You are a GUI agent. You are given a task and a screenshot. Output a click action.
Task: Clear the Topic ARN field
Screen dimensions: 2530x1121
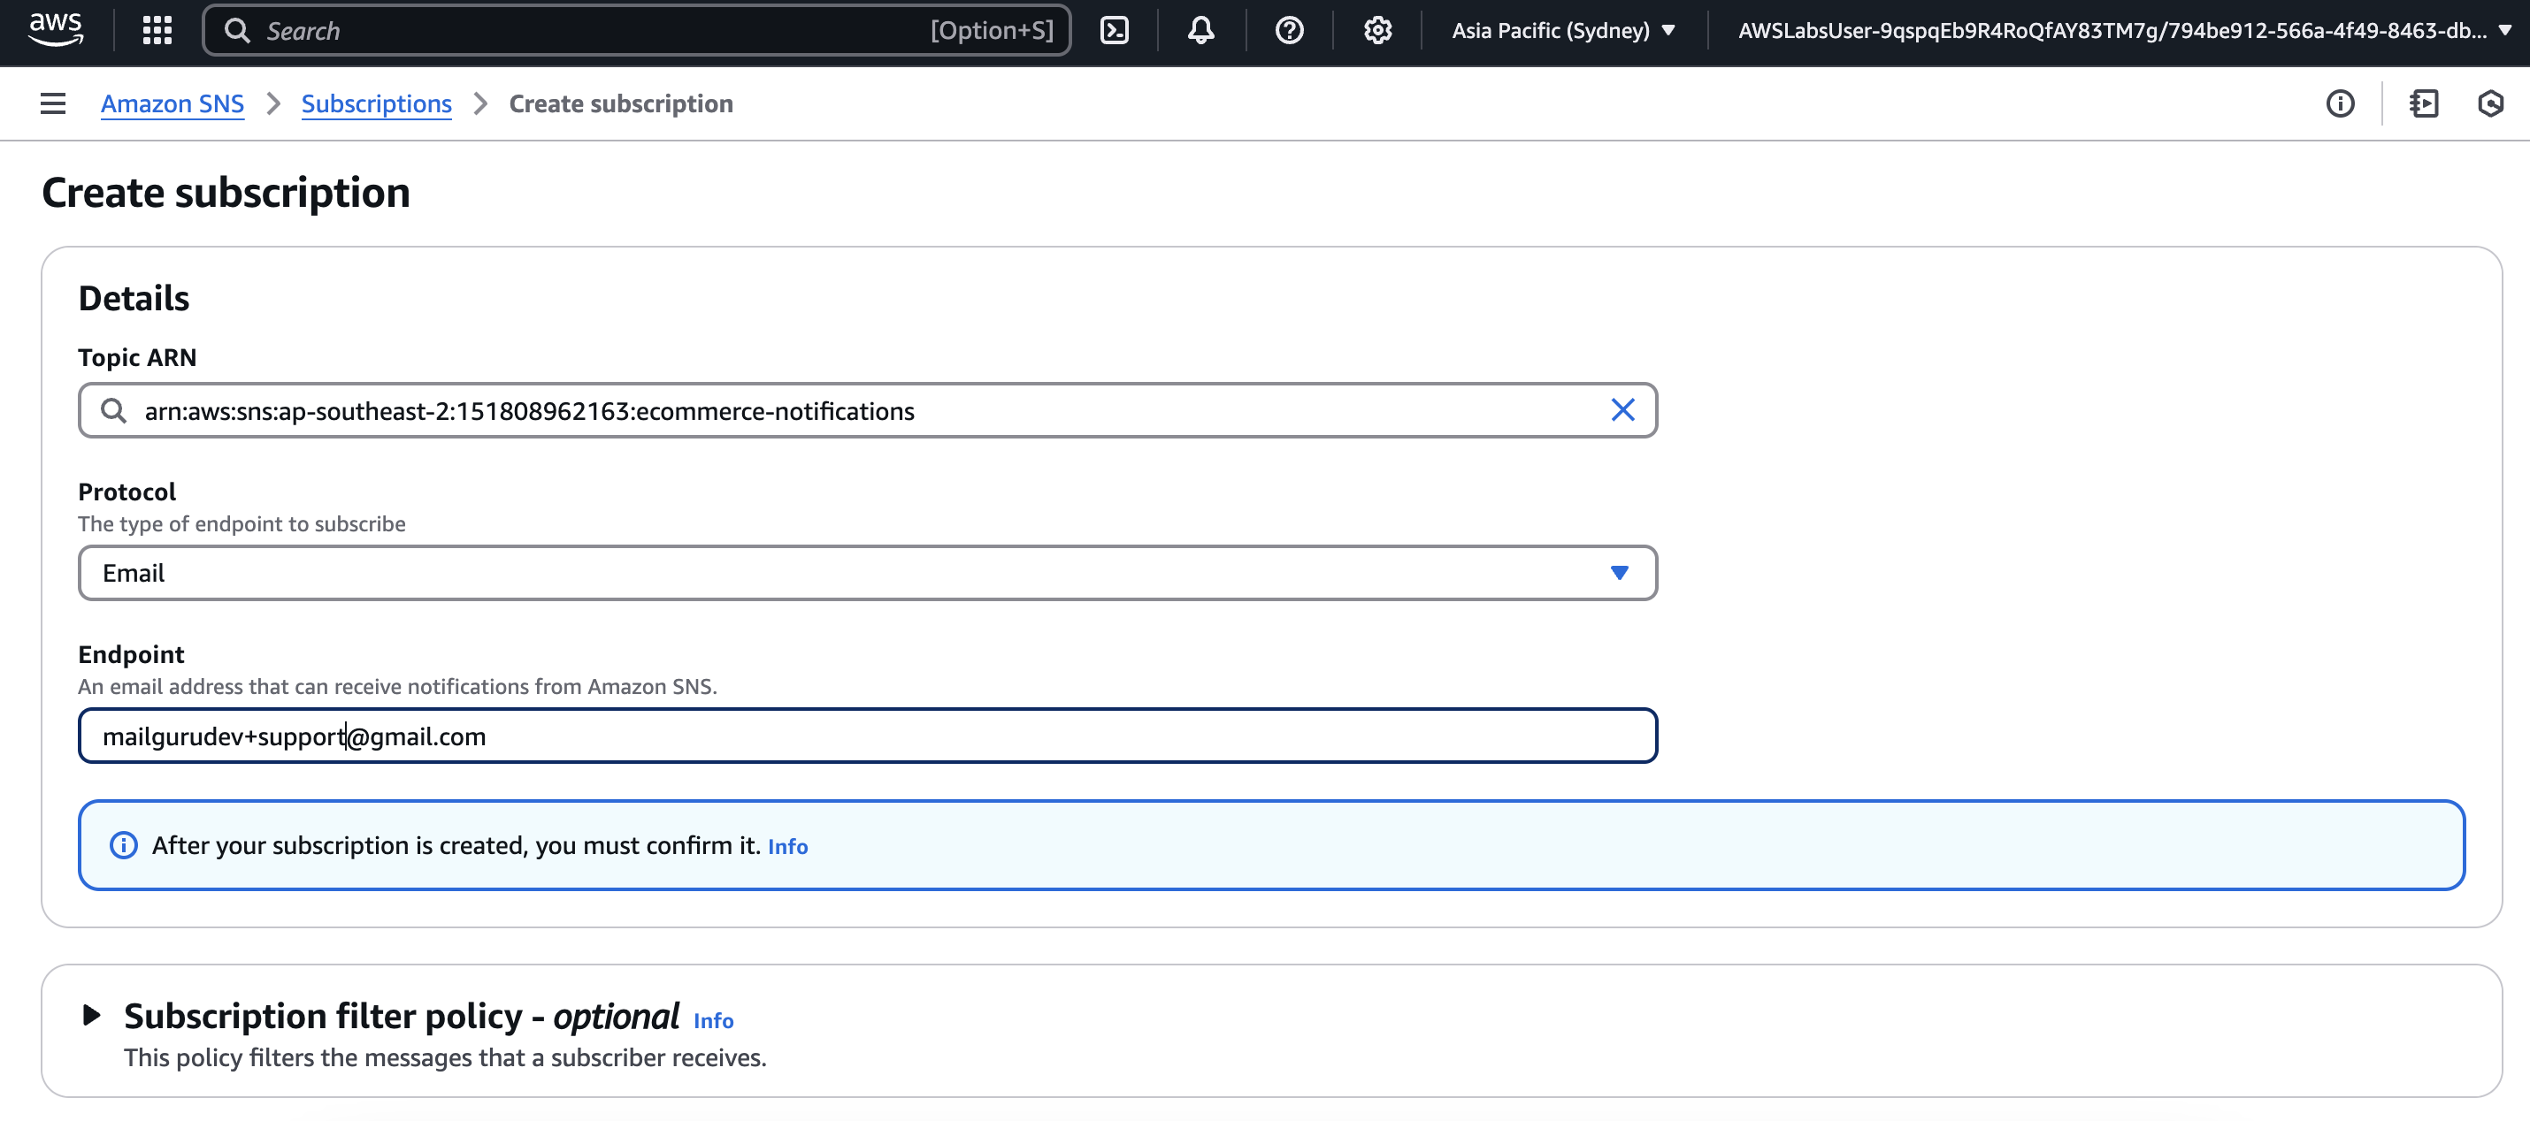click(x=1622, y=410)
